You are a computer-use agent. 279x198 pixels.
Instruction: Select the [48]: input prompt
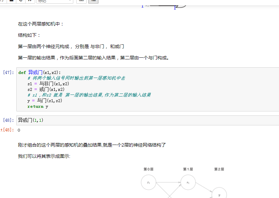pyautogui.click(x=8, y=120)
